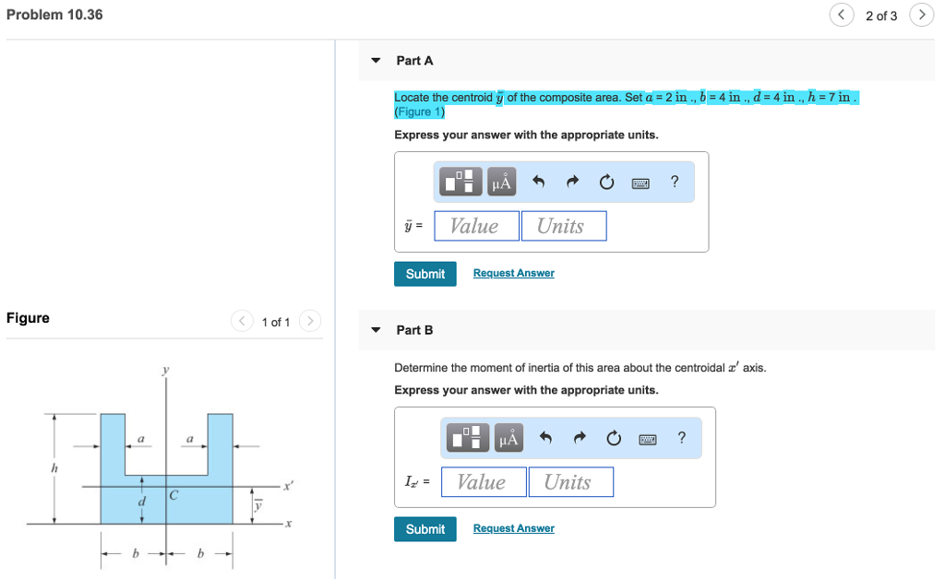Submit the Part B answer
The image size is (945, 579).
coord(425,528)
